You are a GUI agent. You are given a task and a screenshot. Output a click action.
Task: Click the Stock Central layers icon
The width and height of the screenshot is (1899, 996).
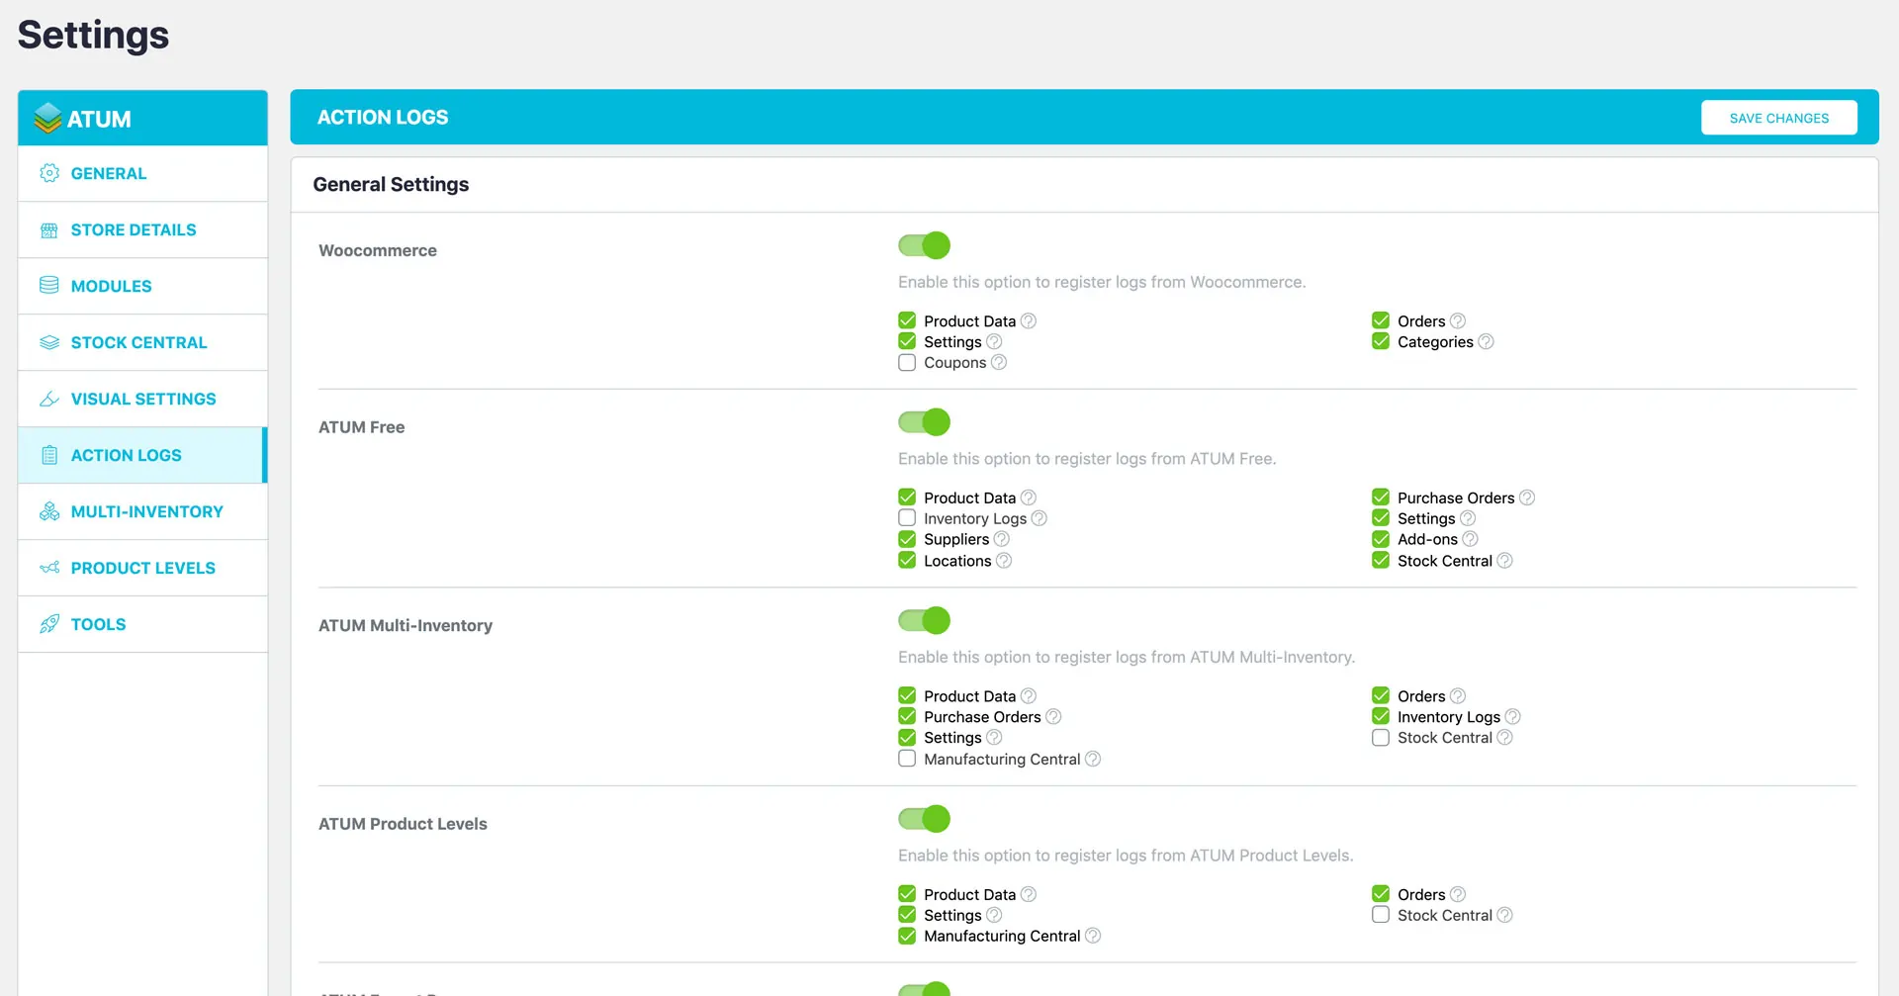point(49,342)
